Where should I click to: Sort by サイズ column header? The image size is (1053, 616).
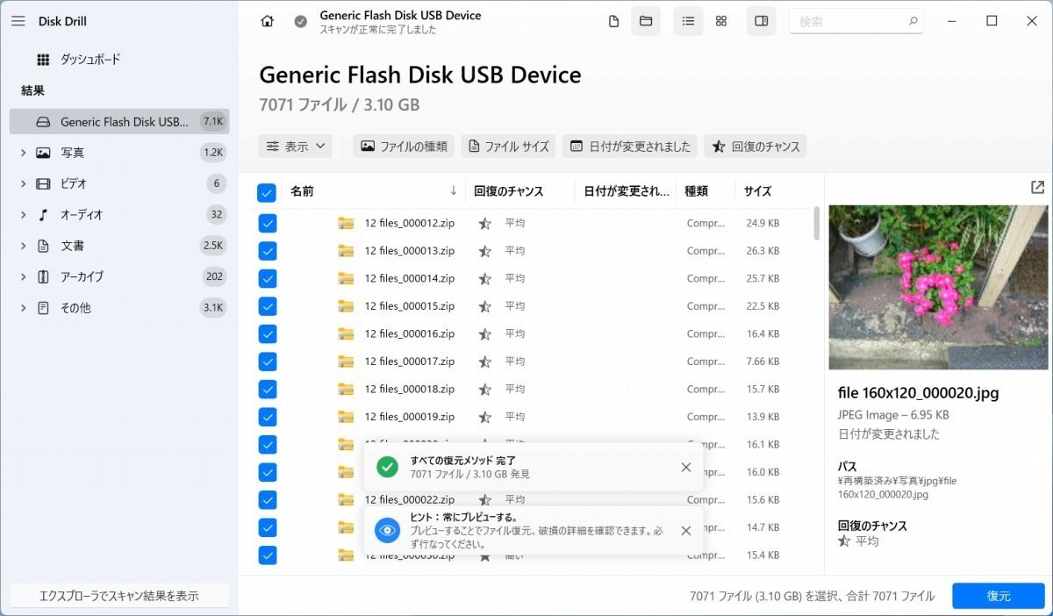[758, 190]
